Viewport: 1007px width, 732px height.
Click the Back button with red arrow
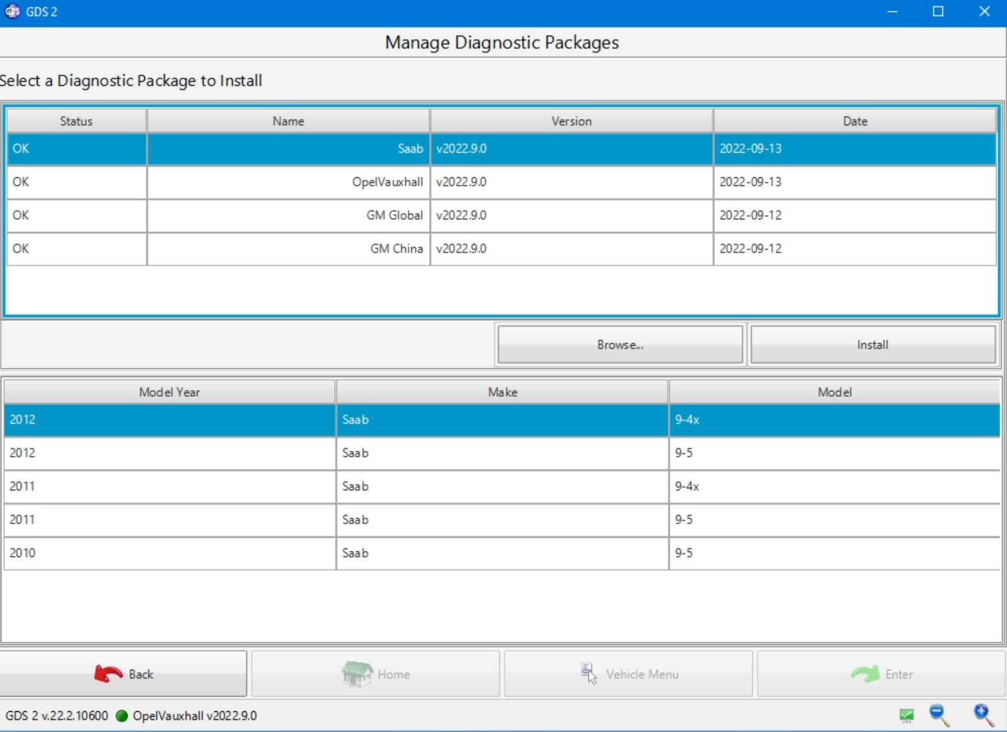point(123,674)
